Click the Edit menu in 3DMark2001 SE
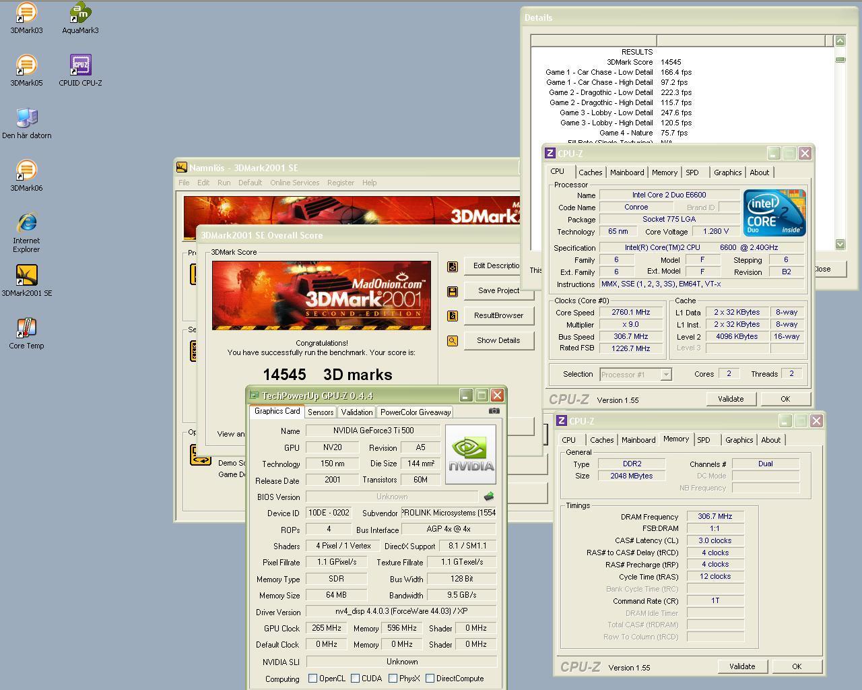 [x=203, y=183]
